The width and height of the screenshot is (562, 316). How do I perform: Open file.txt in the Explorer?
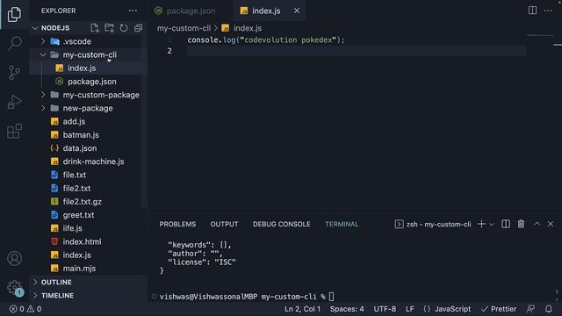[x=88, y=175]
